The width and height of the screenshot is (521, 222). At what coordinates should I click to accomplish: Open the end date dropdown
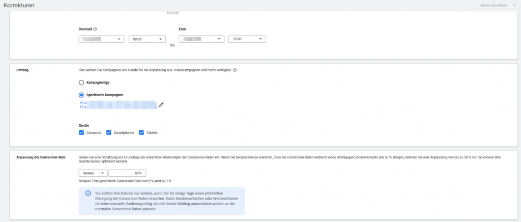coord(201,39)
